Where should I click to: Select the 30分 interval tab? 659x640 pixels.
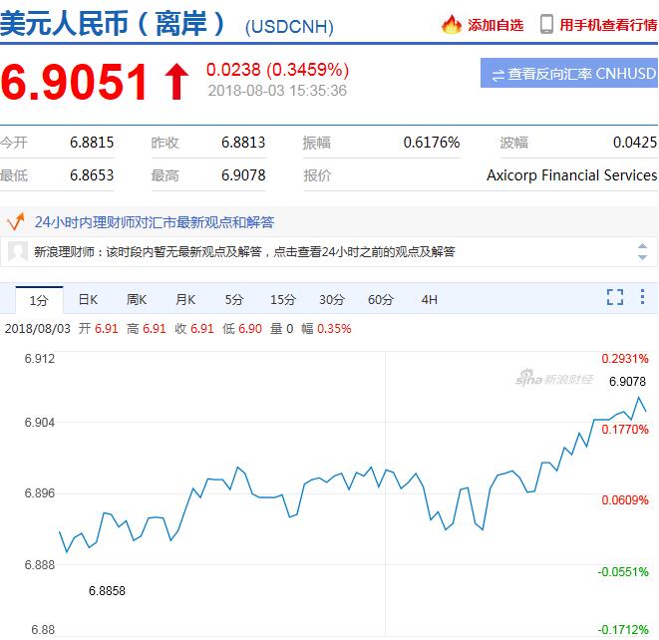(x=332, y=299)
